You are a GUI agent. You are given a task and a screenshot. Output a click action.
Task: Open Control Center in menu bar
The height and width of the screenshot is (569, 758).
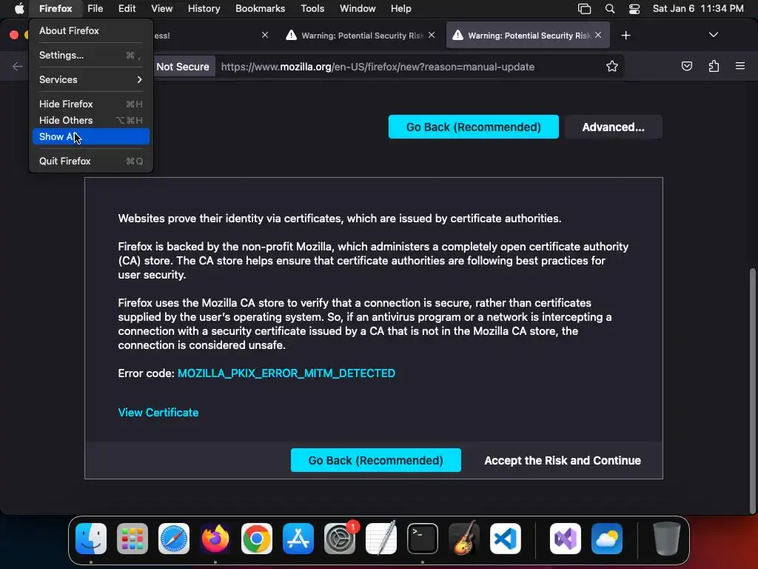(x=634, y=8)
